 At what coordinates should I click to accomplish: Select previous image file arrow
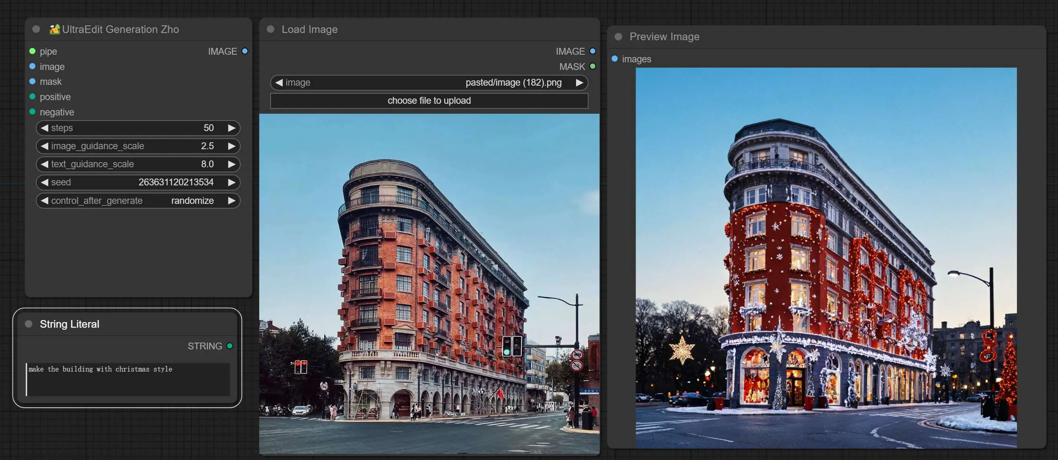pyautogui.click(x=279, y=82)
